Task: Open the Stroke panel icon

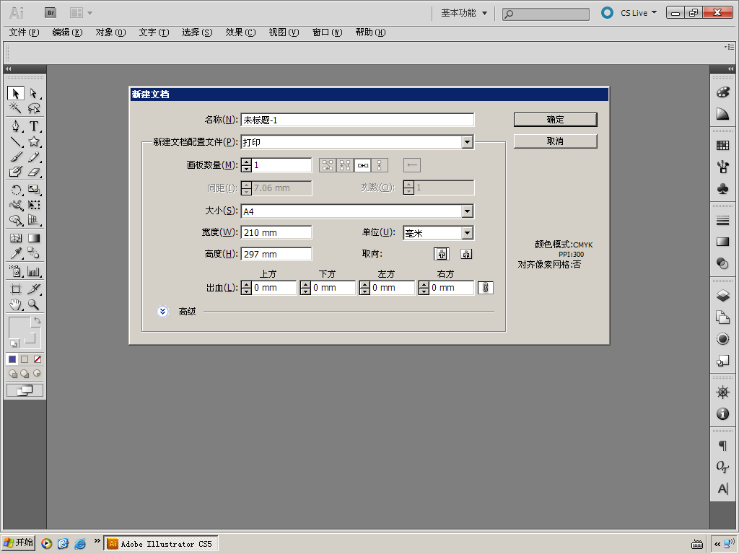Action: [722, 220]
